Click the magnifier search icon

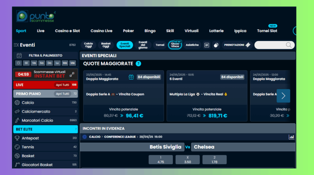pyautogui.click(x=289, y=45)
